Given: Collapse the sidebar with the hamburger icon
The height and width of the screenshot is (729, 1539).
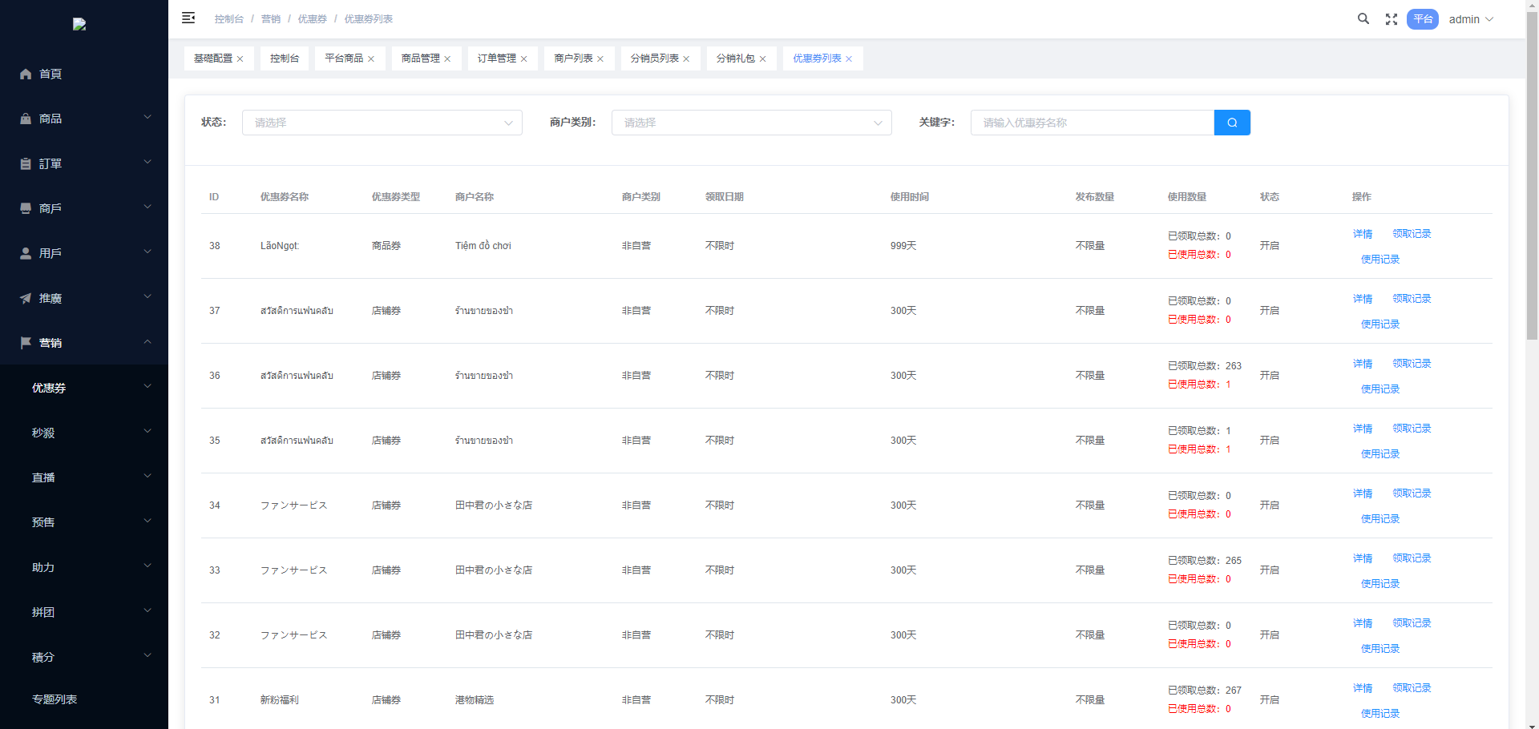Looking at the screenshot, I should coord(188,18).
